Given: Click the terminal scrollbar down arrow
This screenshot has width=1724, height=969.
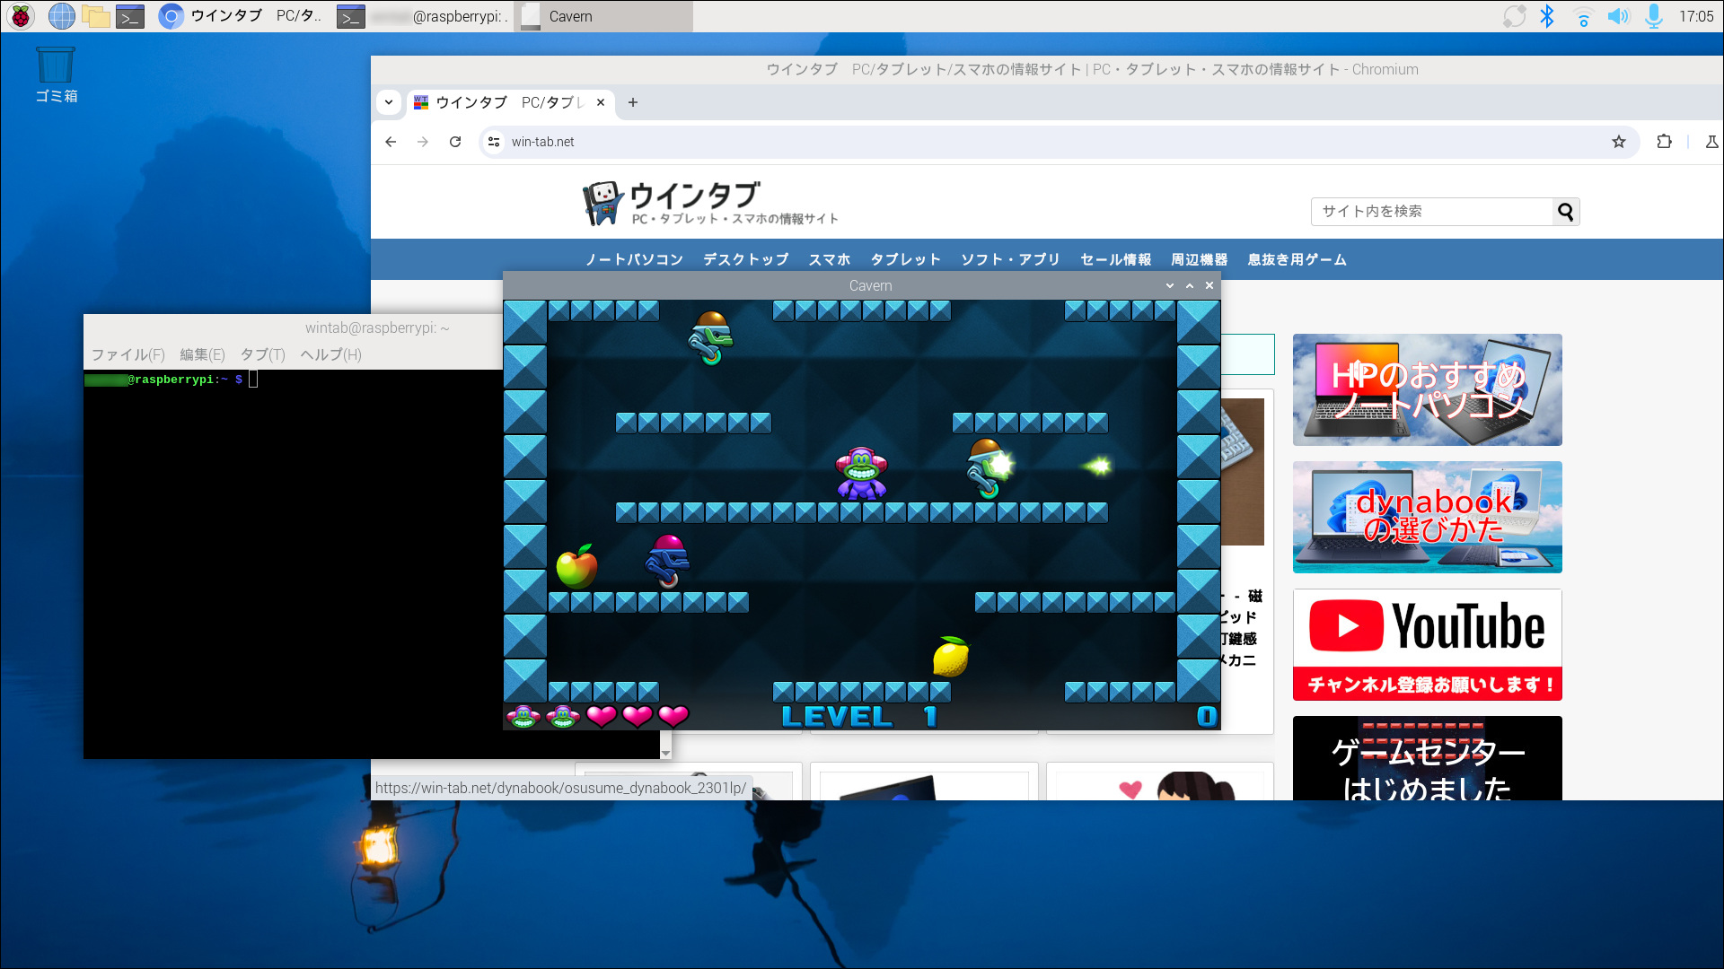Looking at the screenshot, I should pos(665,753).
